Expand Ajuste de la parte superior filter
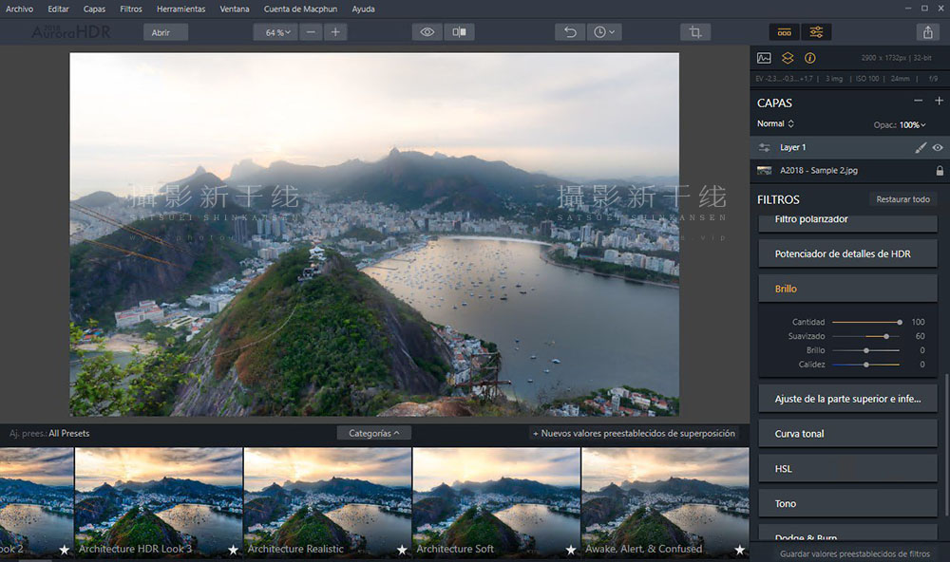This screenshot has height=562, width=950. (x=847, y=399)
